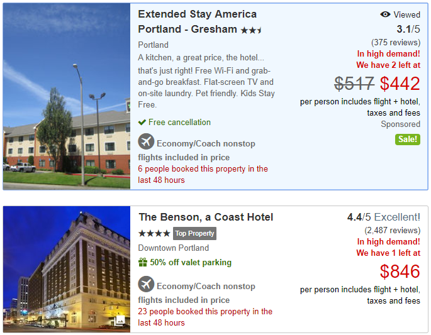
Task: Select the $846 package price
Action: tap(400, 272)
